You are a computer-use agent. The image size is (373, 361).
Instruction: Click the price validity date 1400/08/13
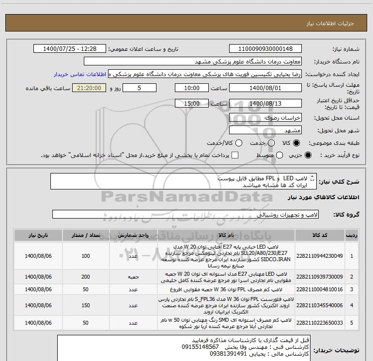(265, 104)
